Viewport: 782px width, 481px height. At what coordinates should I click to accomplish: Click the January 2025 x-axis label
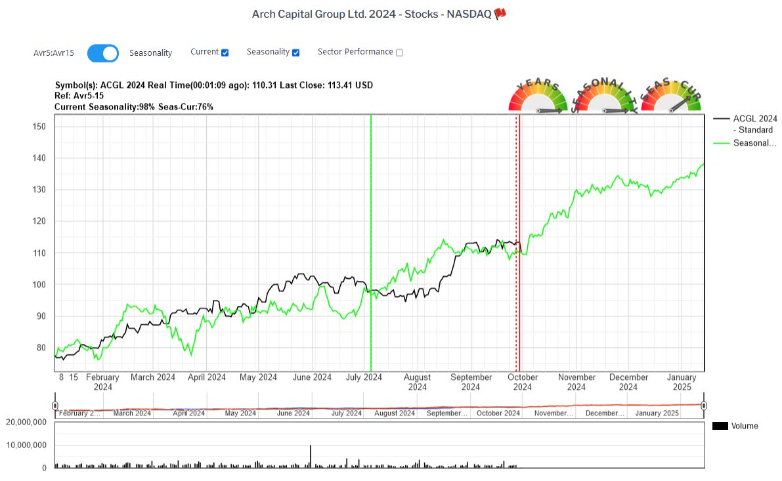tap(682, 382)
